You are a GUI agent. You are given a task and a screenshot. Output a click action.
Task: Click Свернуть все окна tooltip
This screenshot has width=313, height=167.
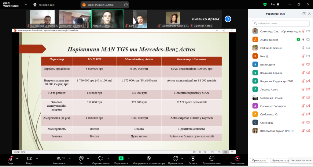(301, 160)
